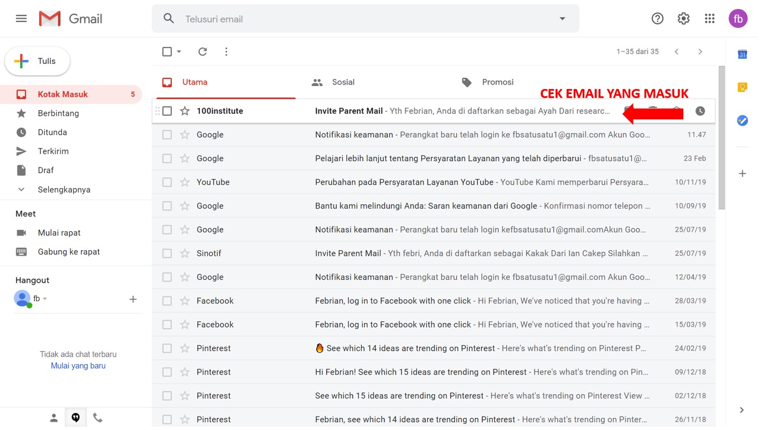Viewport: 760px width, 430px height.
Task: Open the fb Hangout status dropdown
Action: point(45,299)
